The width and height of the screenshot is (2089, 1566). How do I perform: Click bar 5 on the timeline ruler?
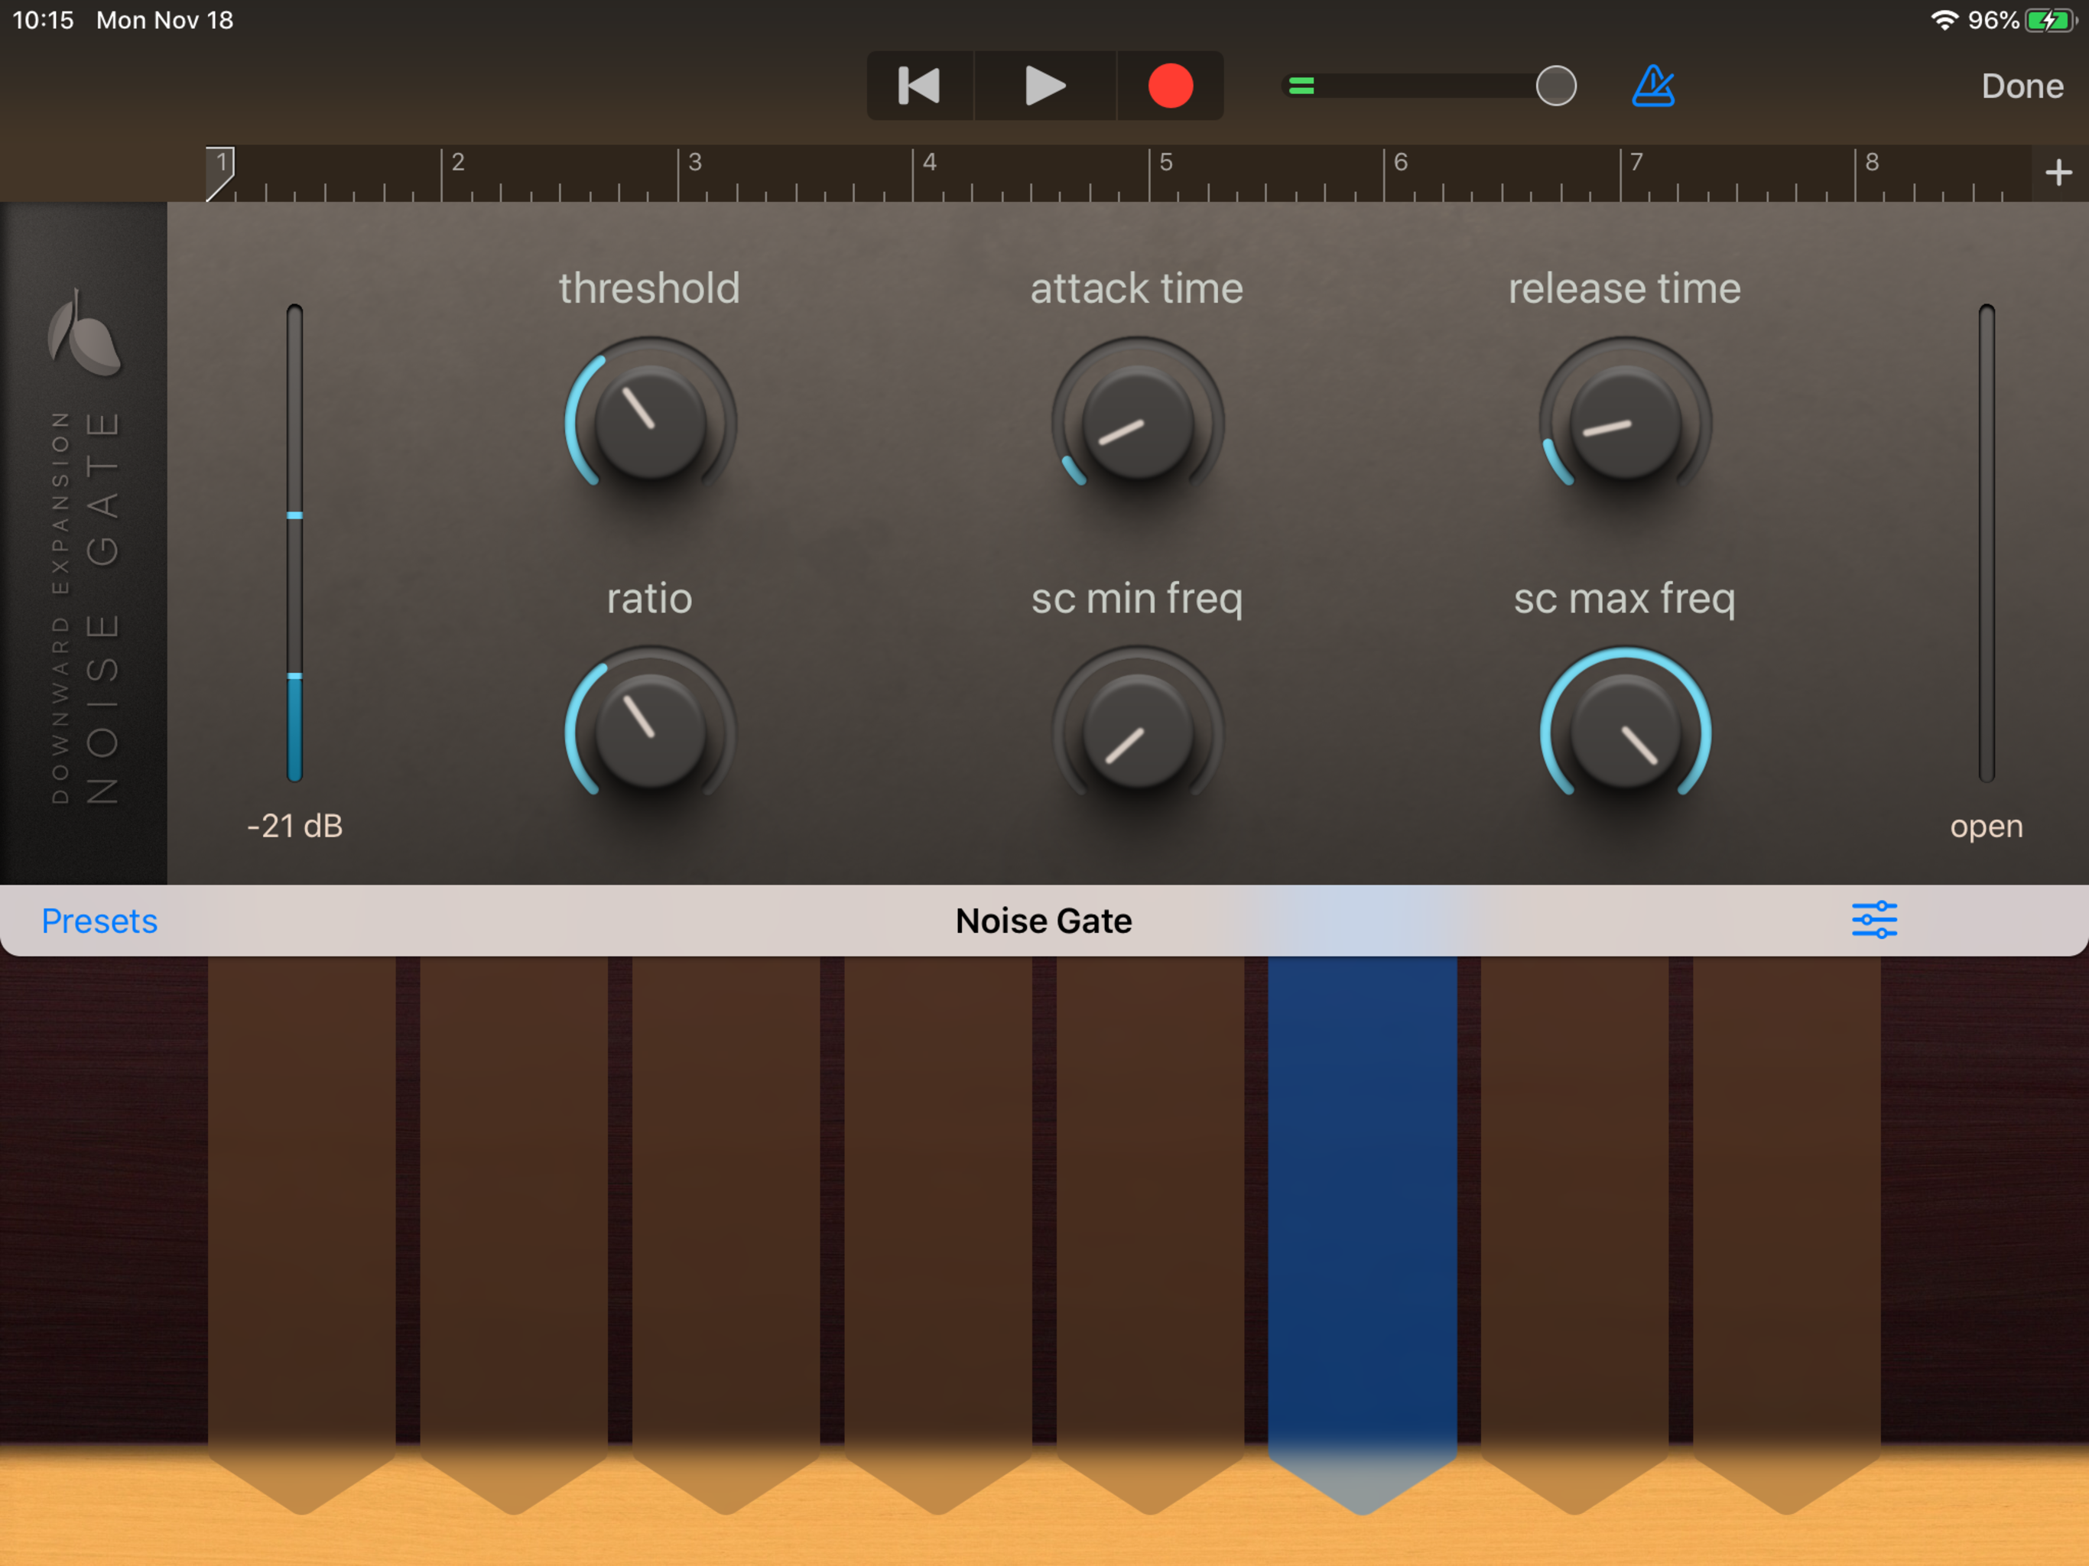[1165, 165]
